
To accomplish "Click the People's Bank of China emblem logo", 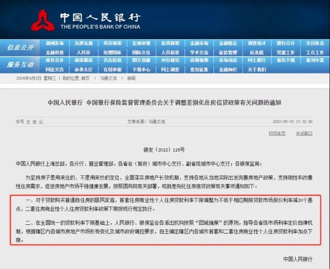I will [x=43, y=21].
